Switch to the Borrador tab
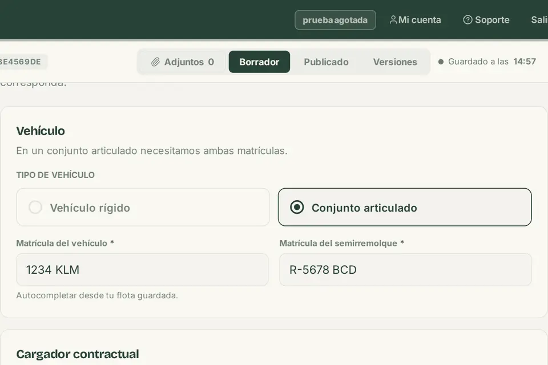This screenshot has height=365, width=548. tap(259, 62)
